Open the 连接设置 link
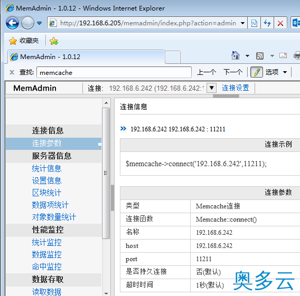The width and height of the screenshot is (300, 296). point(236,88)
